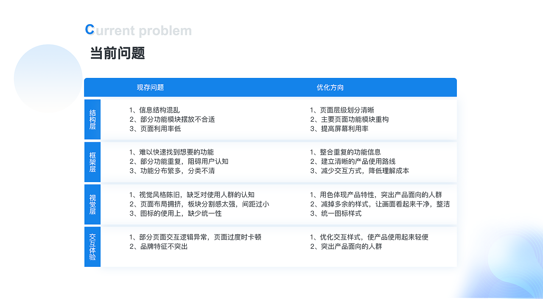Select text '2、部分功能模块摆放不合适'

pos(172,119)
